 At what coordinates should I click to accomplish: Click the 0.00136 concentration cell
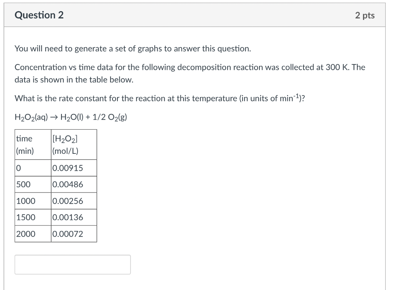click(74, 217)
